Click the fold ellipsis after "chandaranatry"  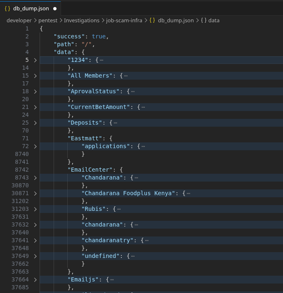coord(146,241)
